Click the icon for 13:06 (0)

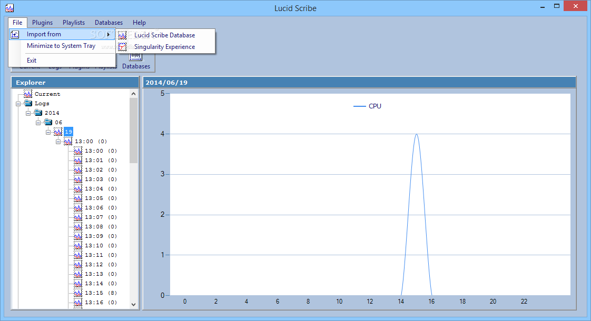tap(78, 207)
